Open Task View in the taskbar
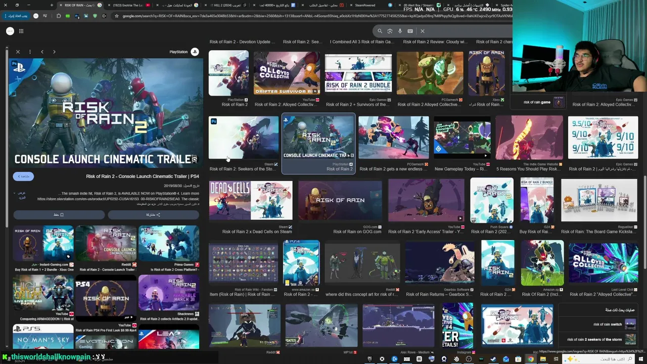Screen dimensions: 647x364 point(556,359)
